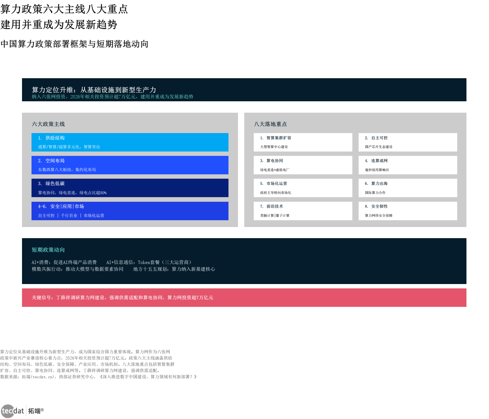This screenshot has width=489, height=419.
Task: Click text 毫秒级用算响应
Action: [x=377, y=170]
